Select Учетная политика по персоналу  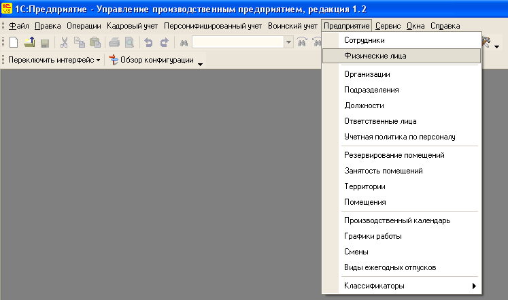(402, 137)
